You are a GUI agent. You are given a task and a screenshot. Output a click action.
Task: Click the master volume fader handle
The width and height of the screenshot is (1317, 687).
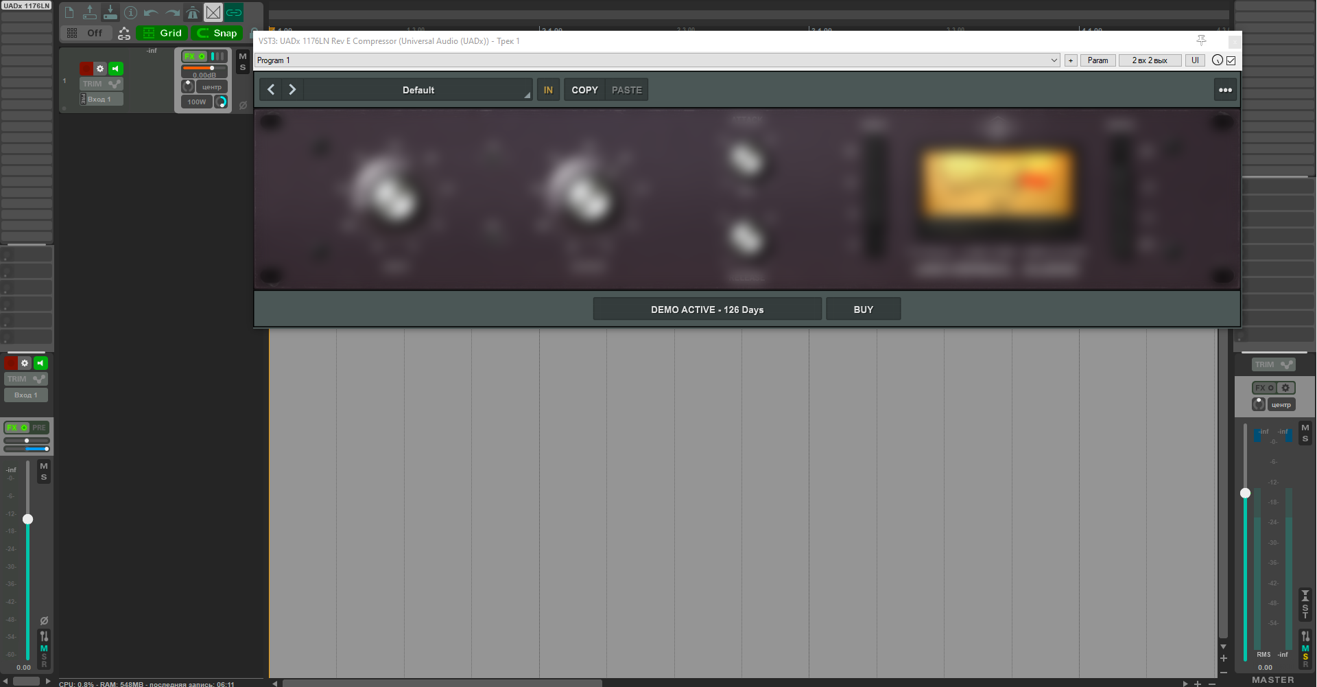(1245, 493)
